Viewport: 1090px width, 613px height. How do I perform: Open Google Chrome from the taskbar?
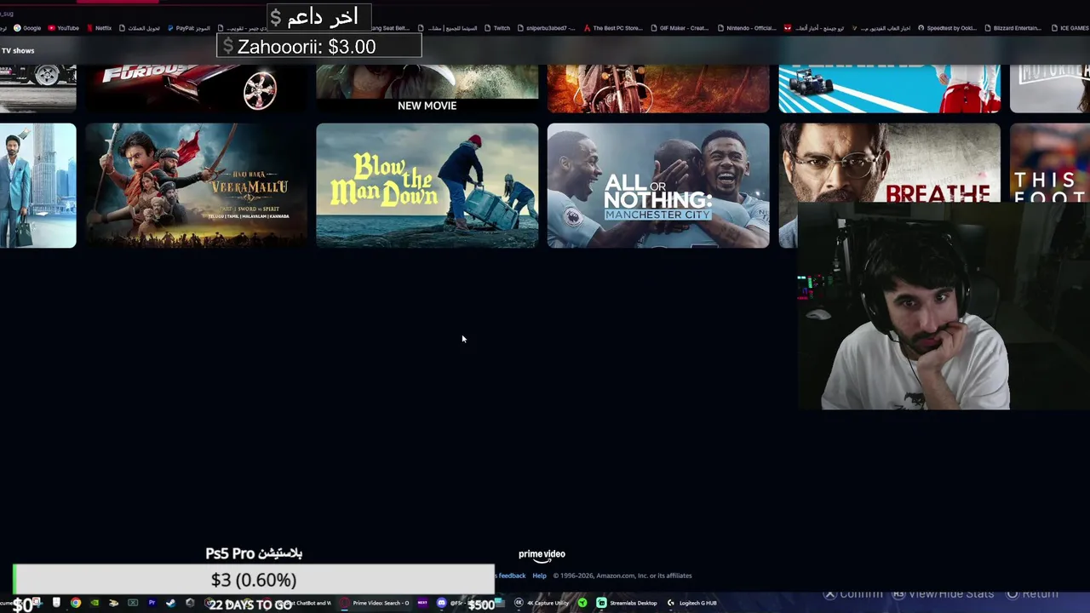pyautogui.click(x=76, y=603)
